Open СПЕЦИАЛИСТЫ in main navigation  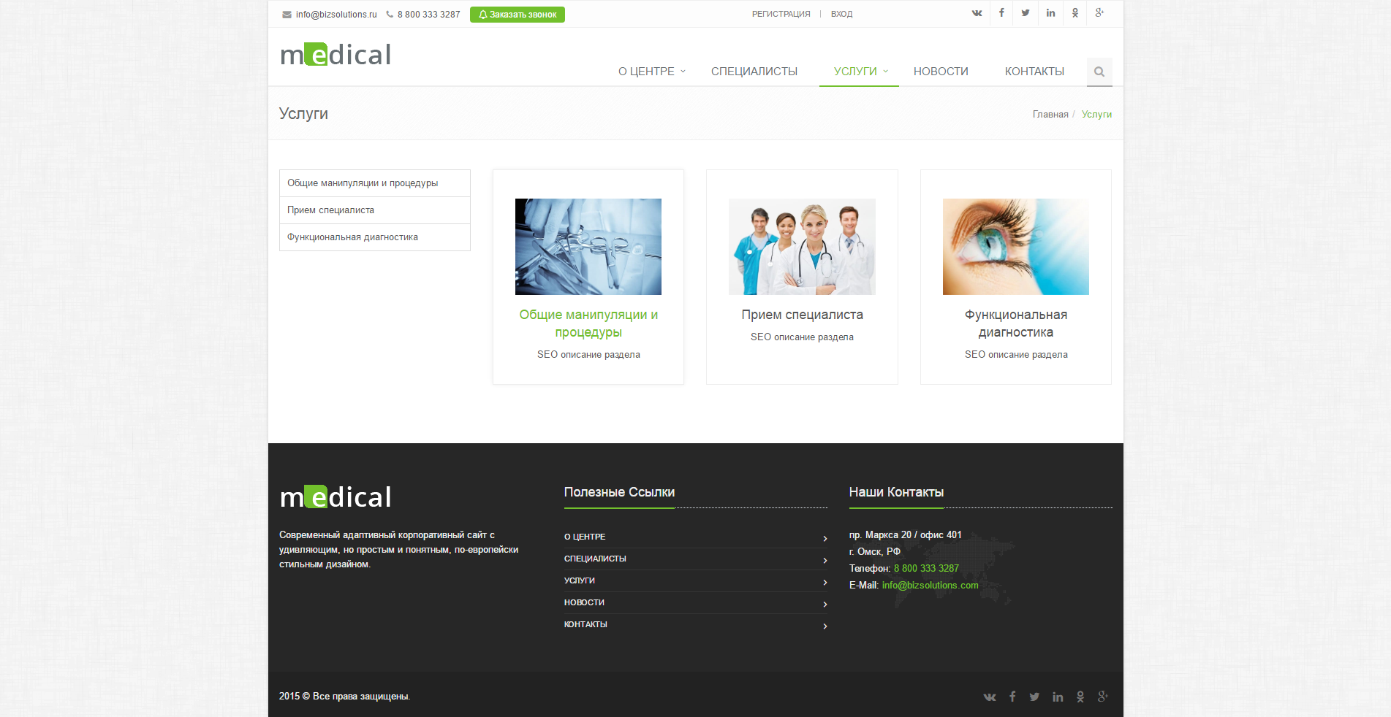[x=754, y=72]
